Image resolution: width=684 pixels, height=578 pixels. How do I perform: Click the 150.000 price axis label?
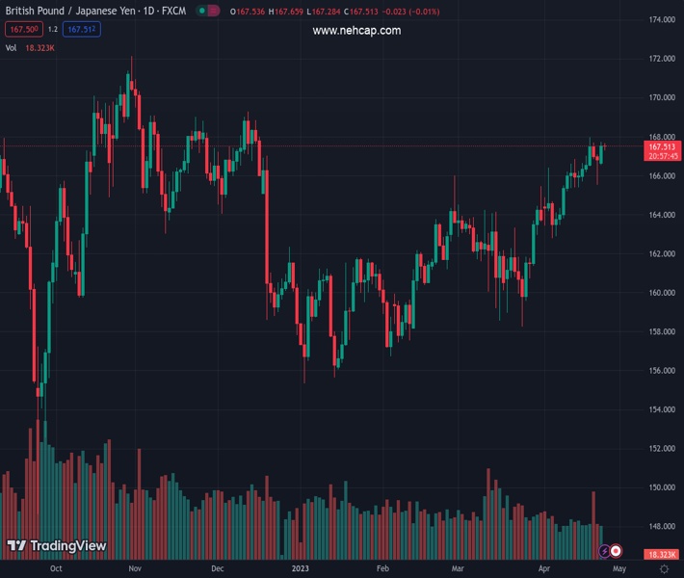[662, 487]
